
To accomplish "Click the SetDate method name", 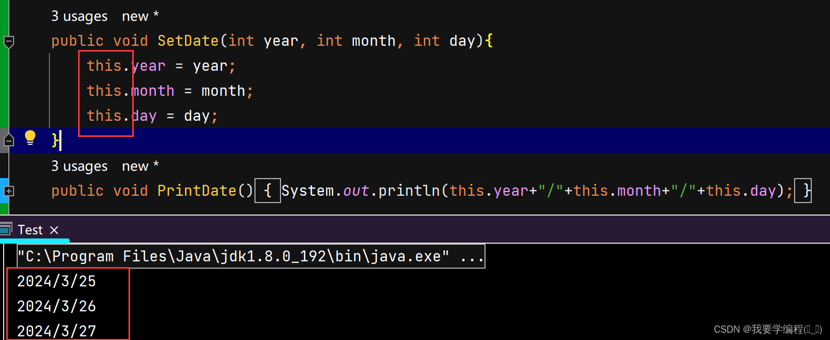I will 188,41.
